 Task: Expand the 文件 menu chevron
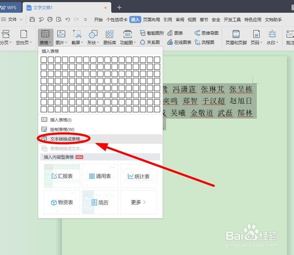coord(21,19)
